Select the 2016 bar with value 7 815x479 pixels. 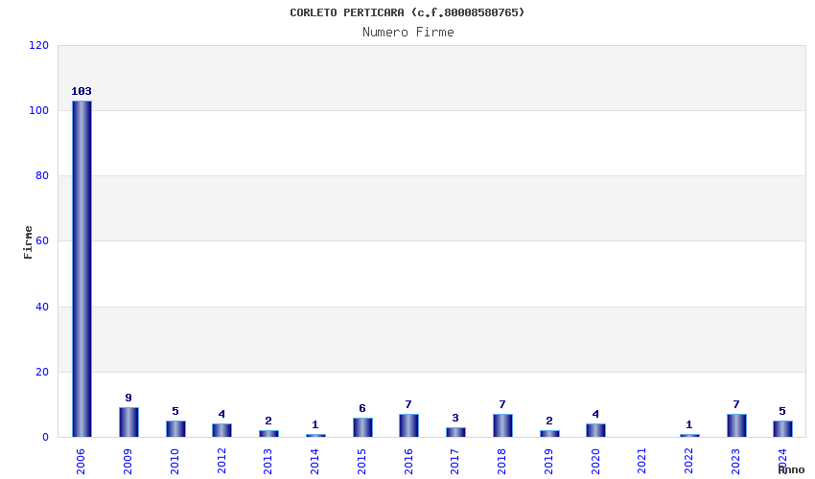(x=408, y=425)
